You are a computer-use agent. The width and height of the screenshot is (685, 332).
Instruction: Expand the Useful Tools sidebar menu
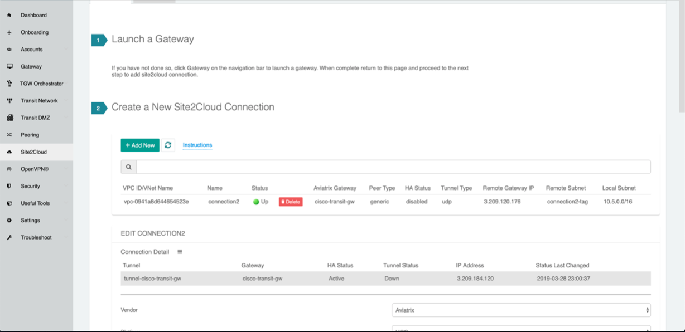tap(35, 203)
